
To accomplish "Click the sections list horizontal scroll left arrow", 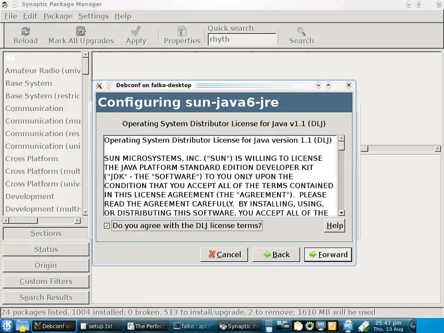I will point(6,220).
